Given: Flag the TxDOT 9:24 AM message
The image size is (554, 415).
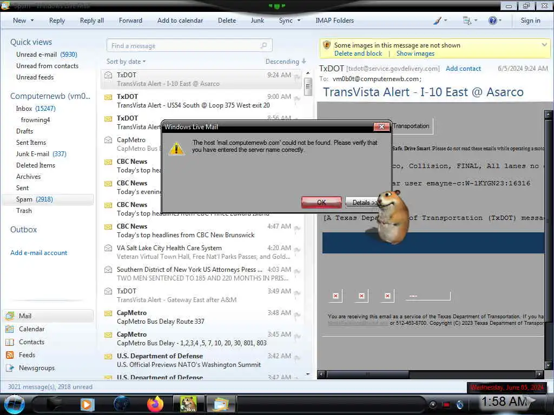Looking at the screenshot, I should (x=297, y=77).
